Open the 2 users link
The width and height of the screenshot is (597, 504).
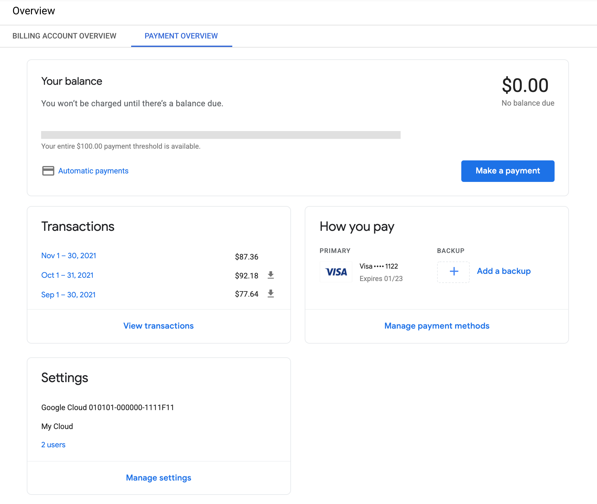coord(53,444)
